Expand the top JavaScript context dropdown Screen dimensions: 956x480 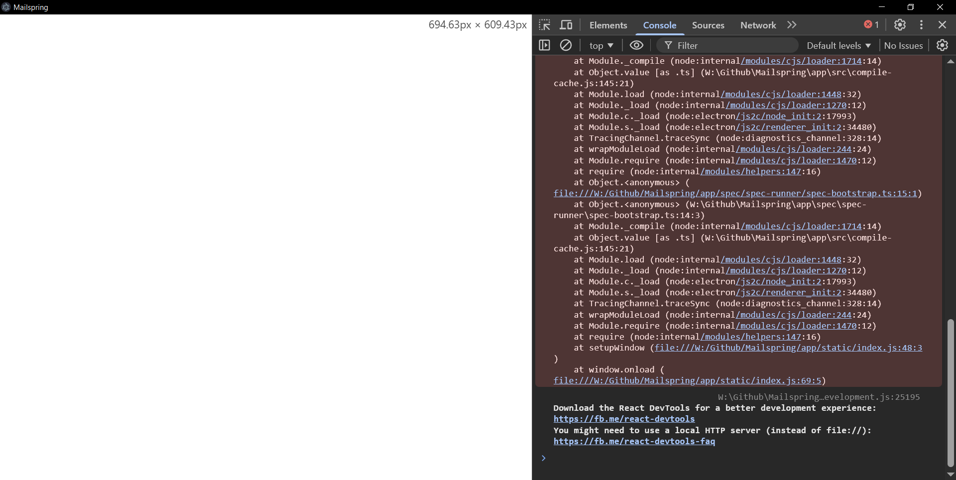click(601, 45)
